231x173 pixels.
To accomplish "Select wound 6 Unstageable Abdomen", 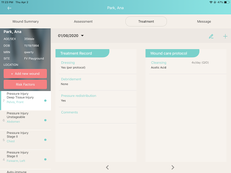I will (x=25, y=120).
